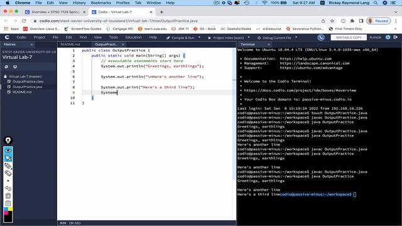
Task: Select the eraser annotation tool
Action: pos(8,173)
